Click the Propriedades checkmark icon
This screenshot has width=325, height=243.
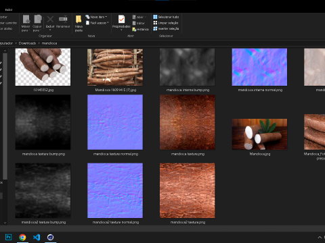(121, 20)
